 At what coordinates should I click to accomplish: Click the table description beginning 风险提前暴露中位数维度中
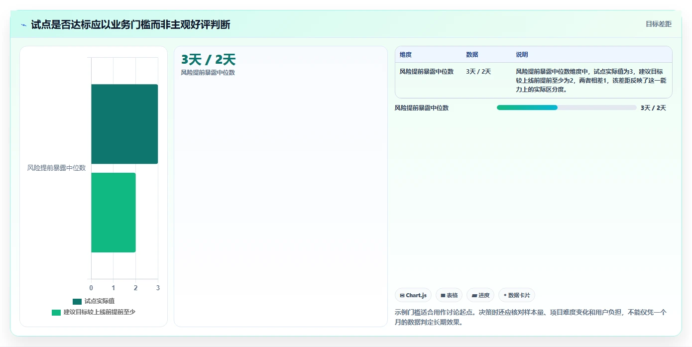click(591, 81)
